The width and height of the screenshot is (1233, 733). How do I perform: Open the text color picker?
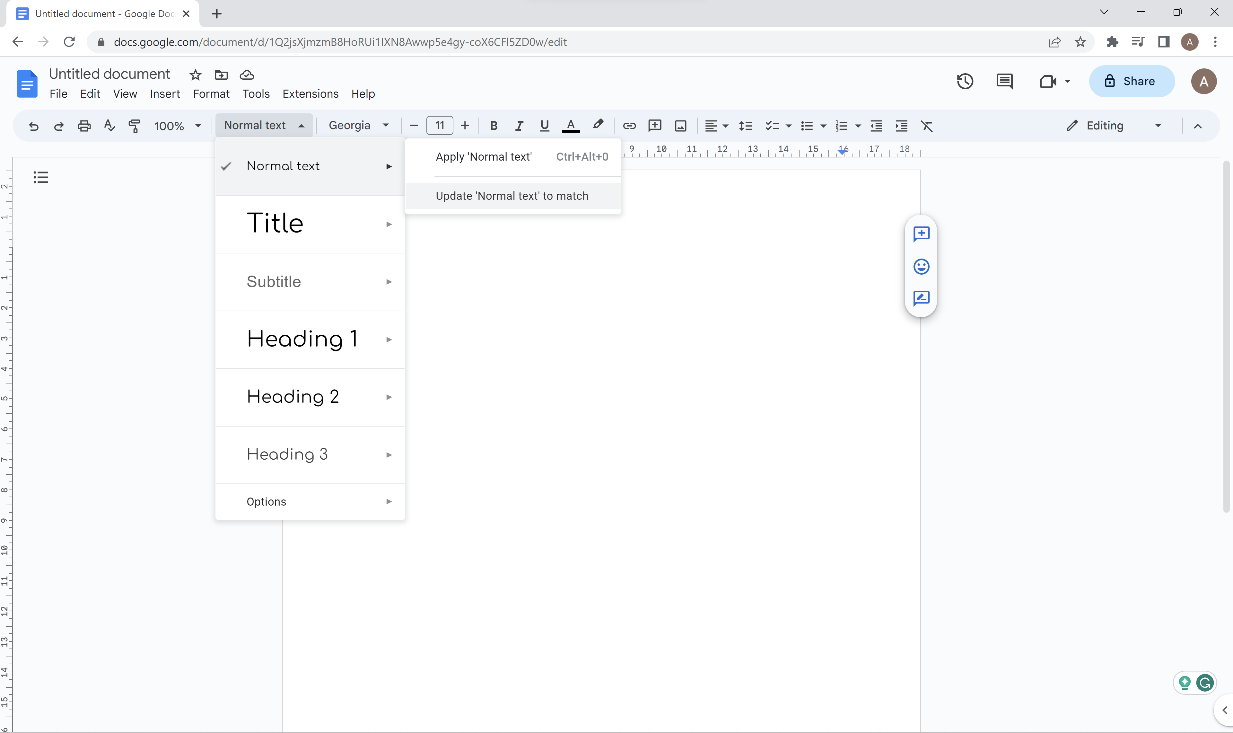click(x=571, y=126)
